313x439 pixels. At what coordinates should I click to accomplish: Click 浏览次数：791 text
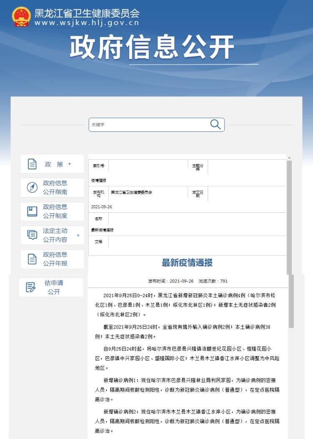pos(213,281)
